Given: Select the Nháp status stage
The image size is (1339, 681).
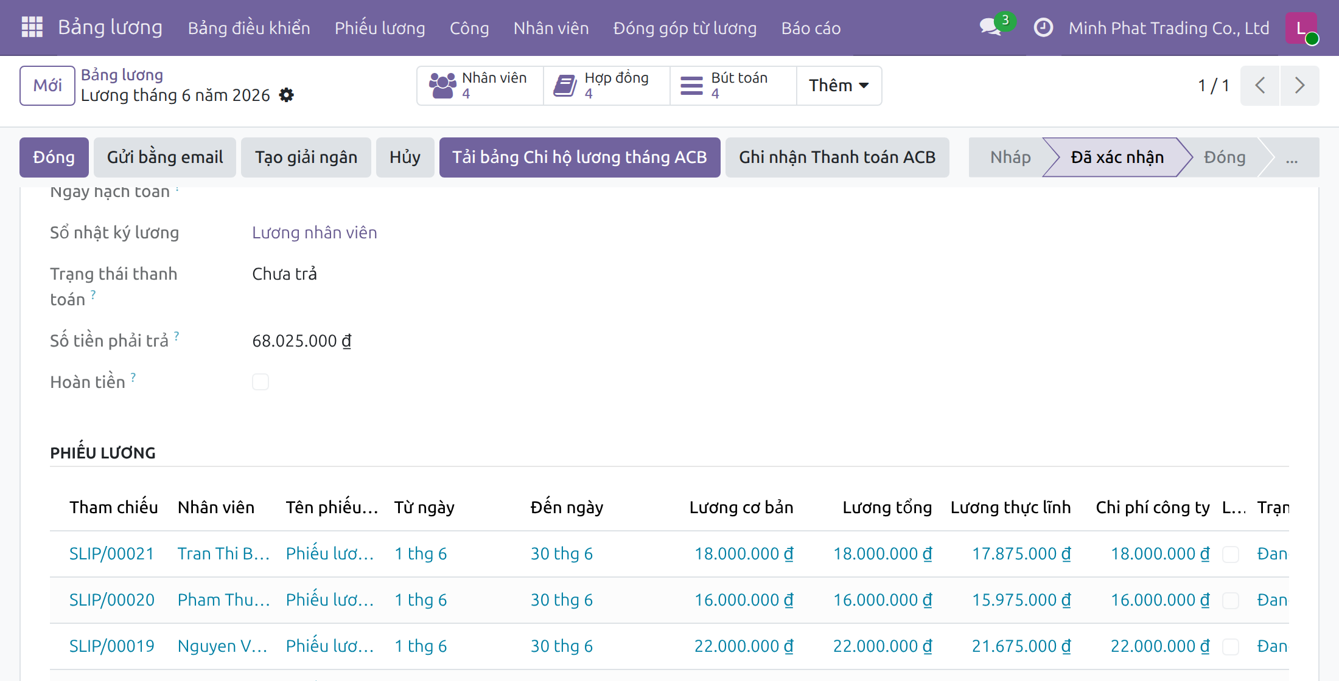Looking at the screenshot, I should pyautogui.click(x=1009, y=157).
